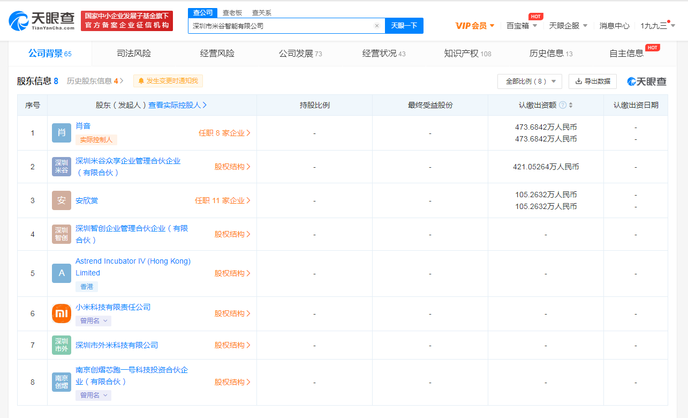Select the 查关系 search mode tab

coord(262,13)
